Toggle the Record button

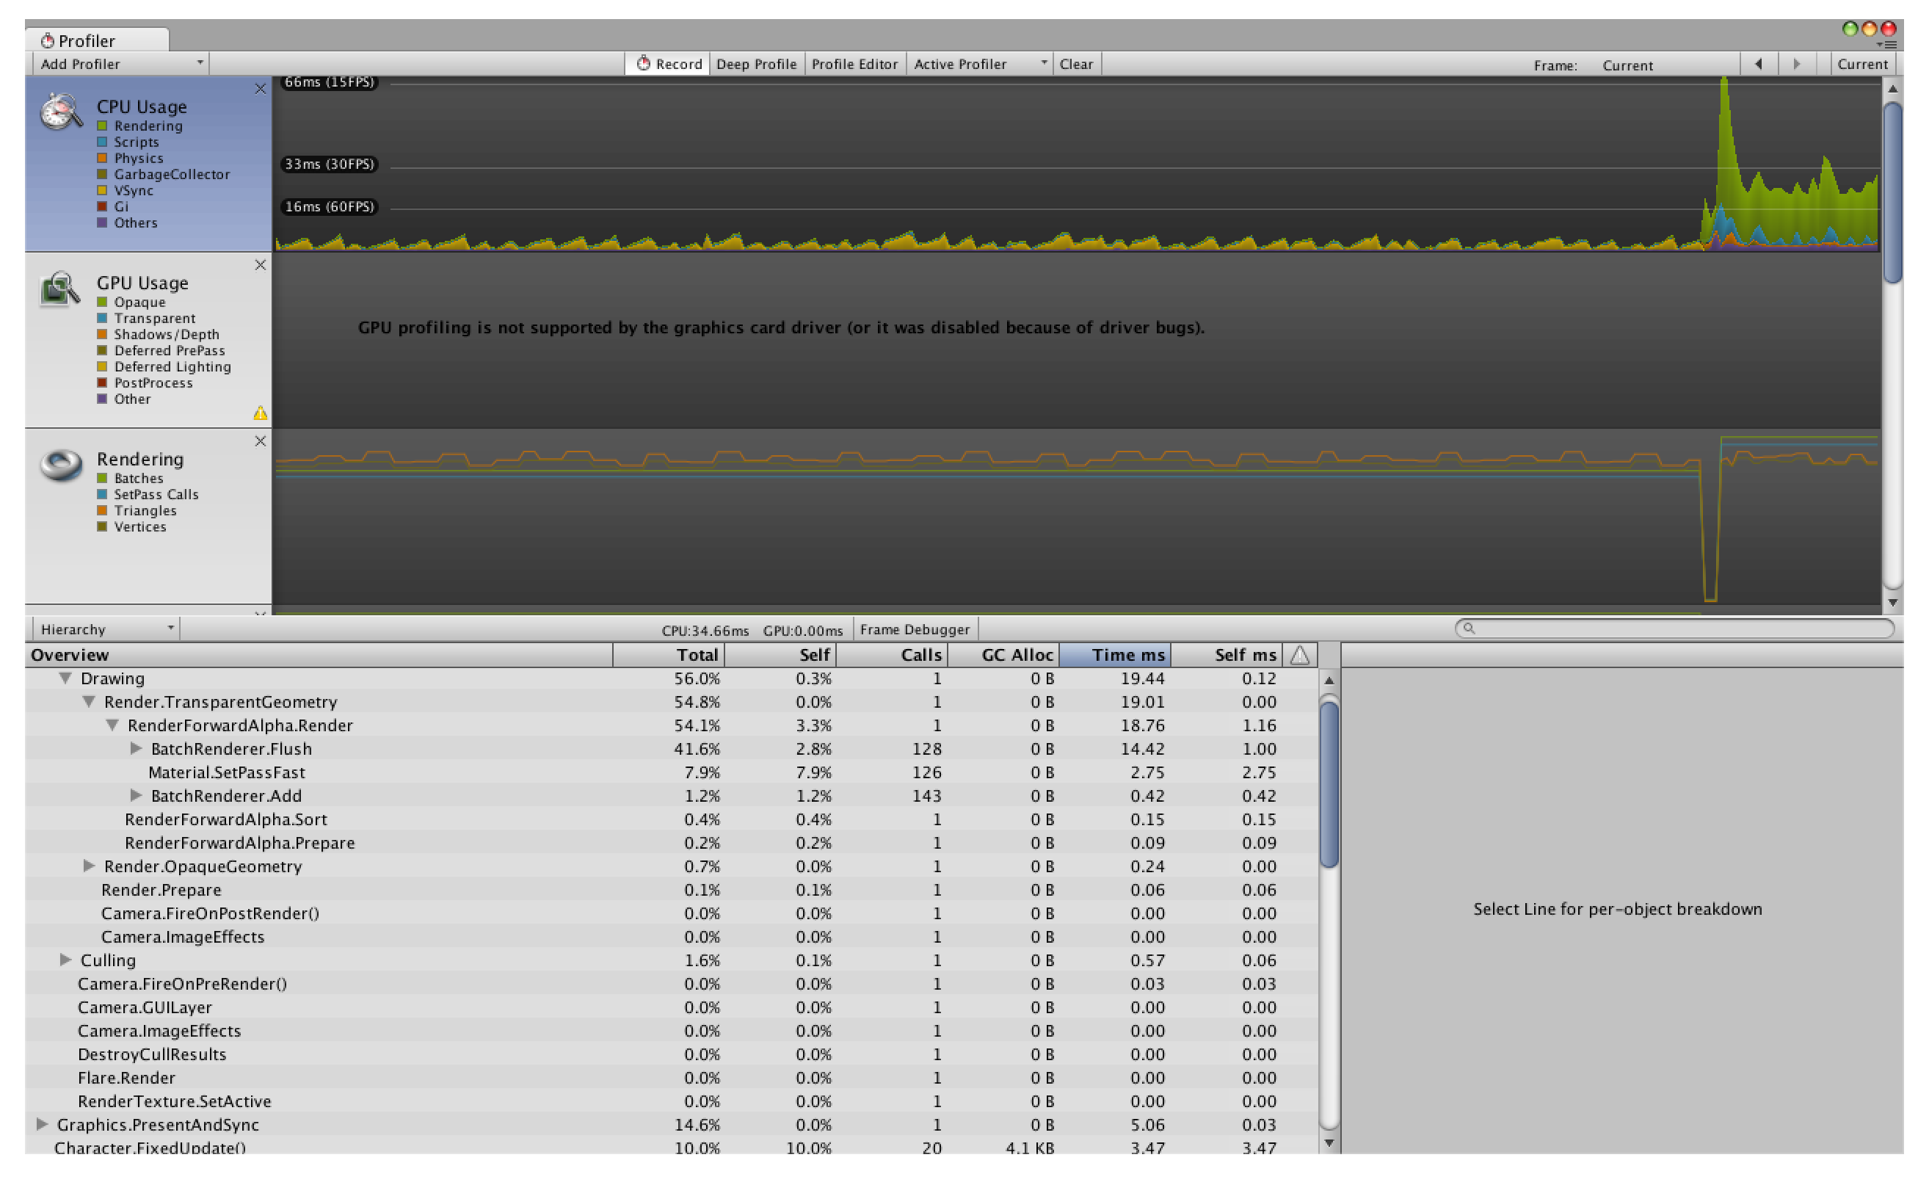pyautogui.click(x=667, y=65)
